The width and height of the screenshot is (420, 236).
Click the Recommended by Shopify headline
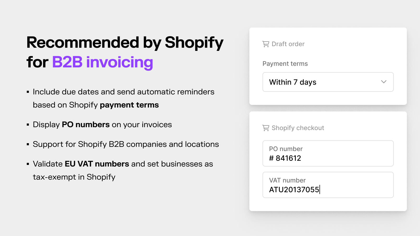coord(125,43)
